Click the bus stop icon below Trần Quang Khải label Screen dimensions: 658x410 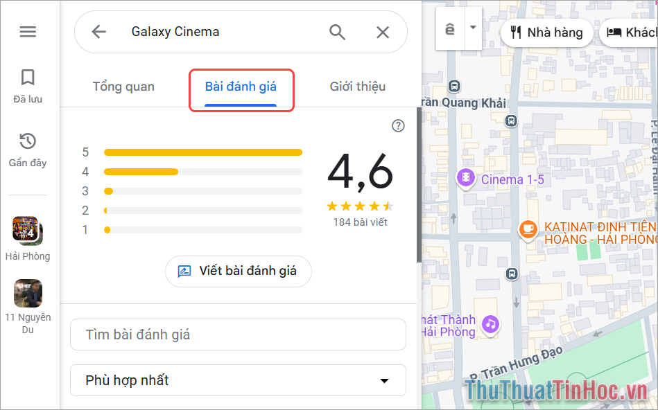[511, 121]
